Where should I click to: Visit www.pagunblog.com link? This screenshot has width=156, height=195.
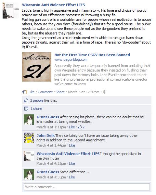point(71,59)
